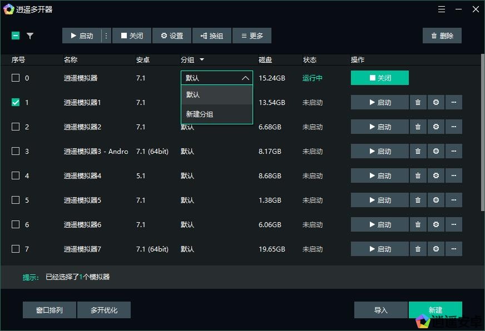Image resolution: width=485 pixels, height=331 pixels.
Task: Expand the 启动 button's extra options
Action: point(106,36)
